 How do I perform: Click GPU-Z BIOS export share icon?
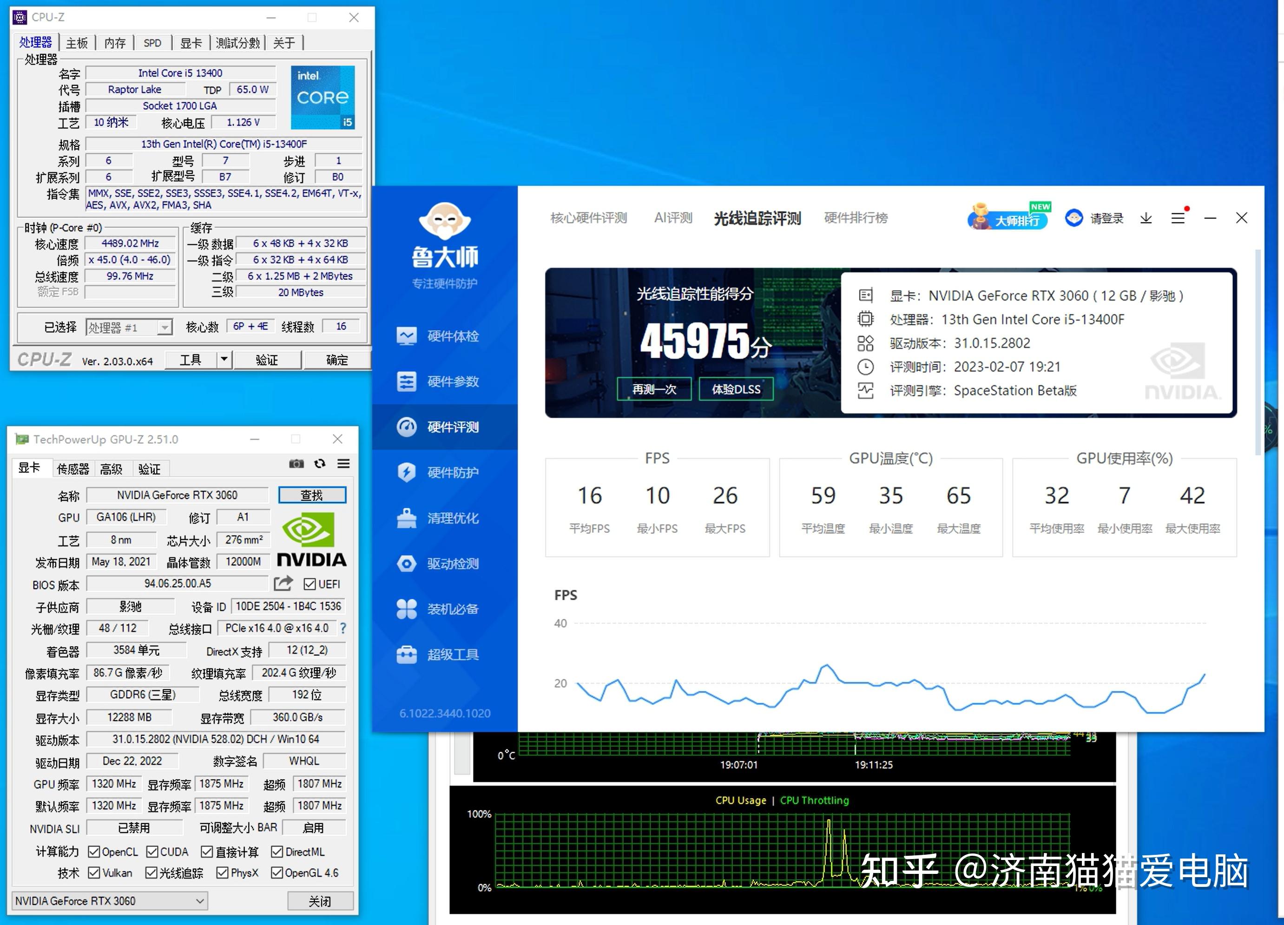tap(283, 583)
